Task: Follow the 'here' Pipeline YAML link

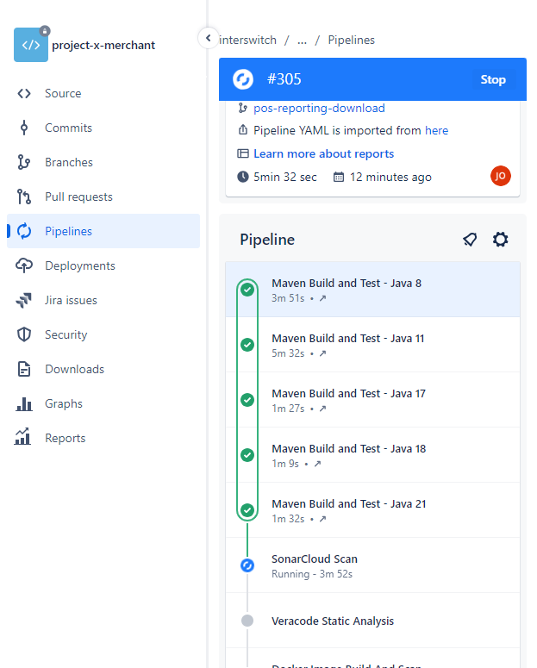Action: pos(436,130)
